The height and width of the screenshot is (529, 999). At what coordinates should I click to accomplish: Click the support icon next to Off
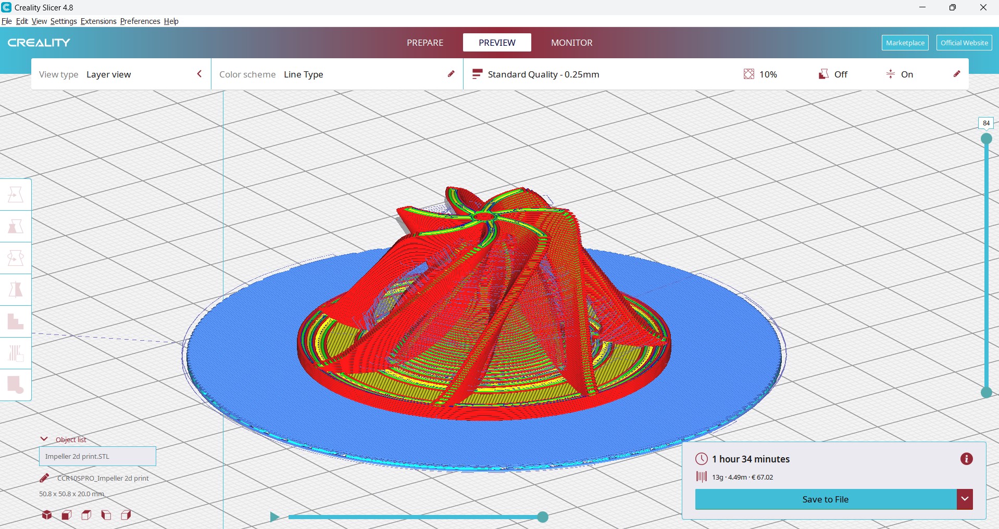823,74
